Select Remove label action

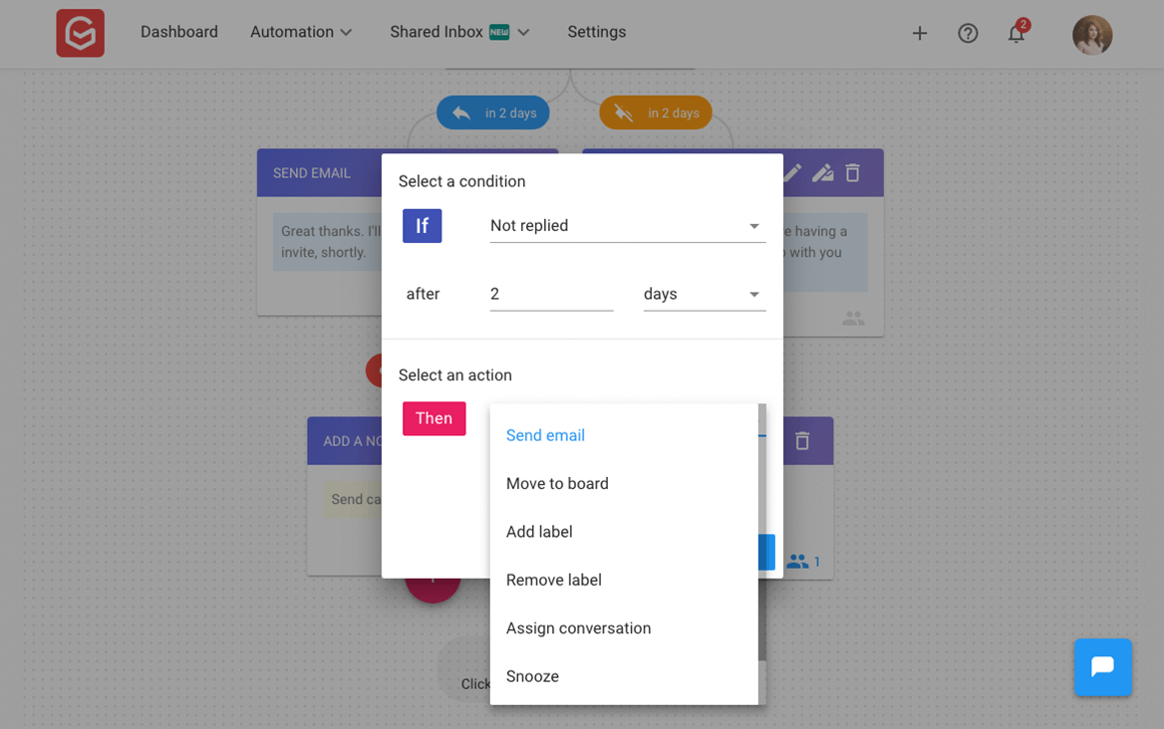click(x=624, y=580)
